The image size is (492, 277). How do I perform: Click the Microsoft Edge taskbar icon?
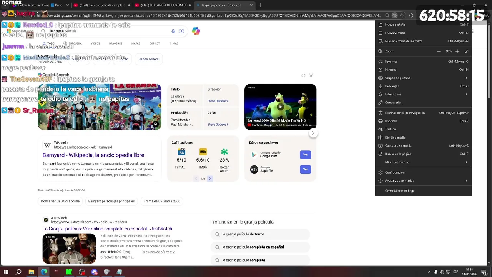44,272
